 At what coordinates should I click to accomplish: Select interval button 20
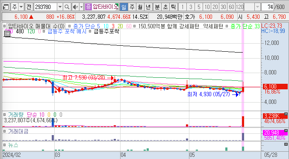(x=215, y=7)
